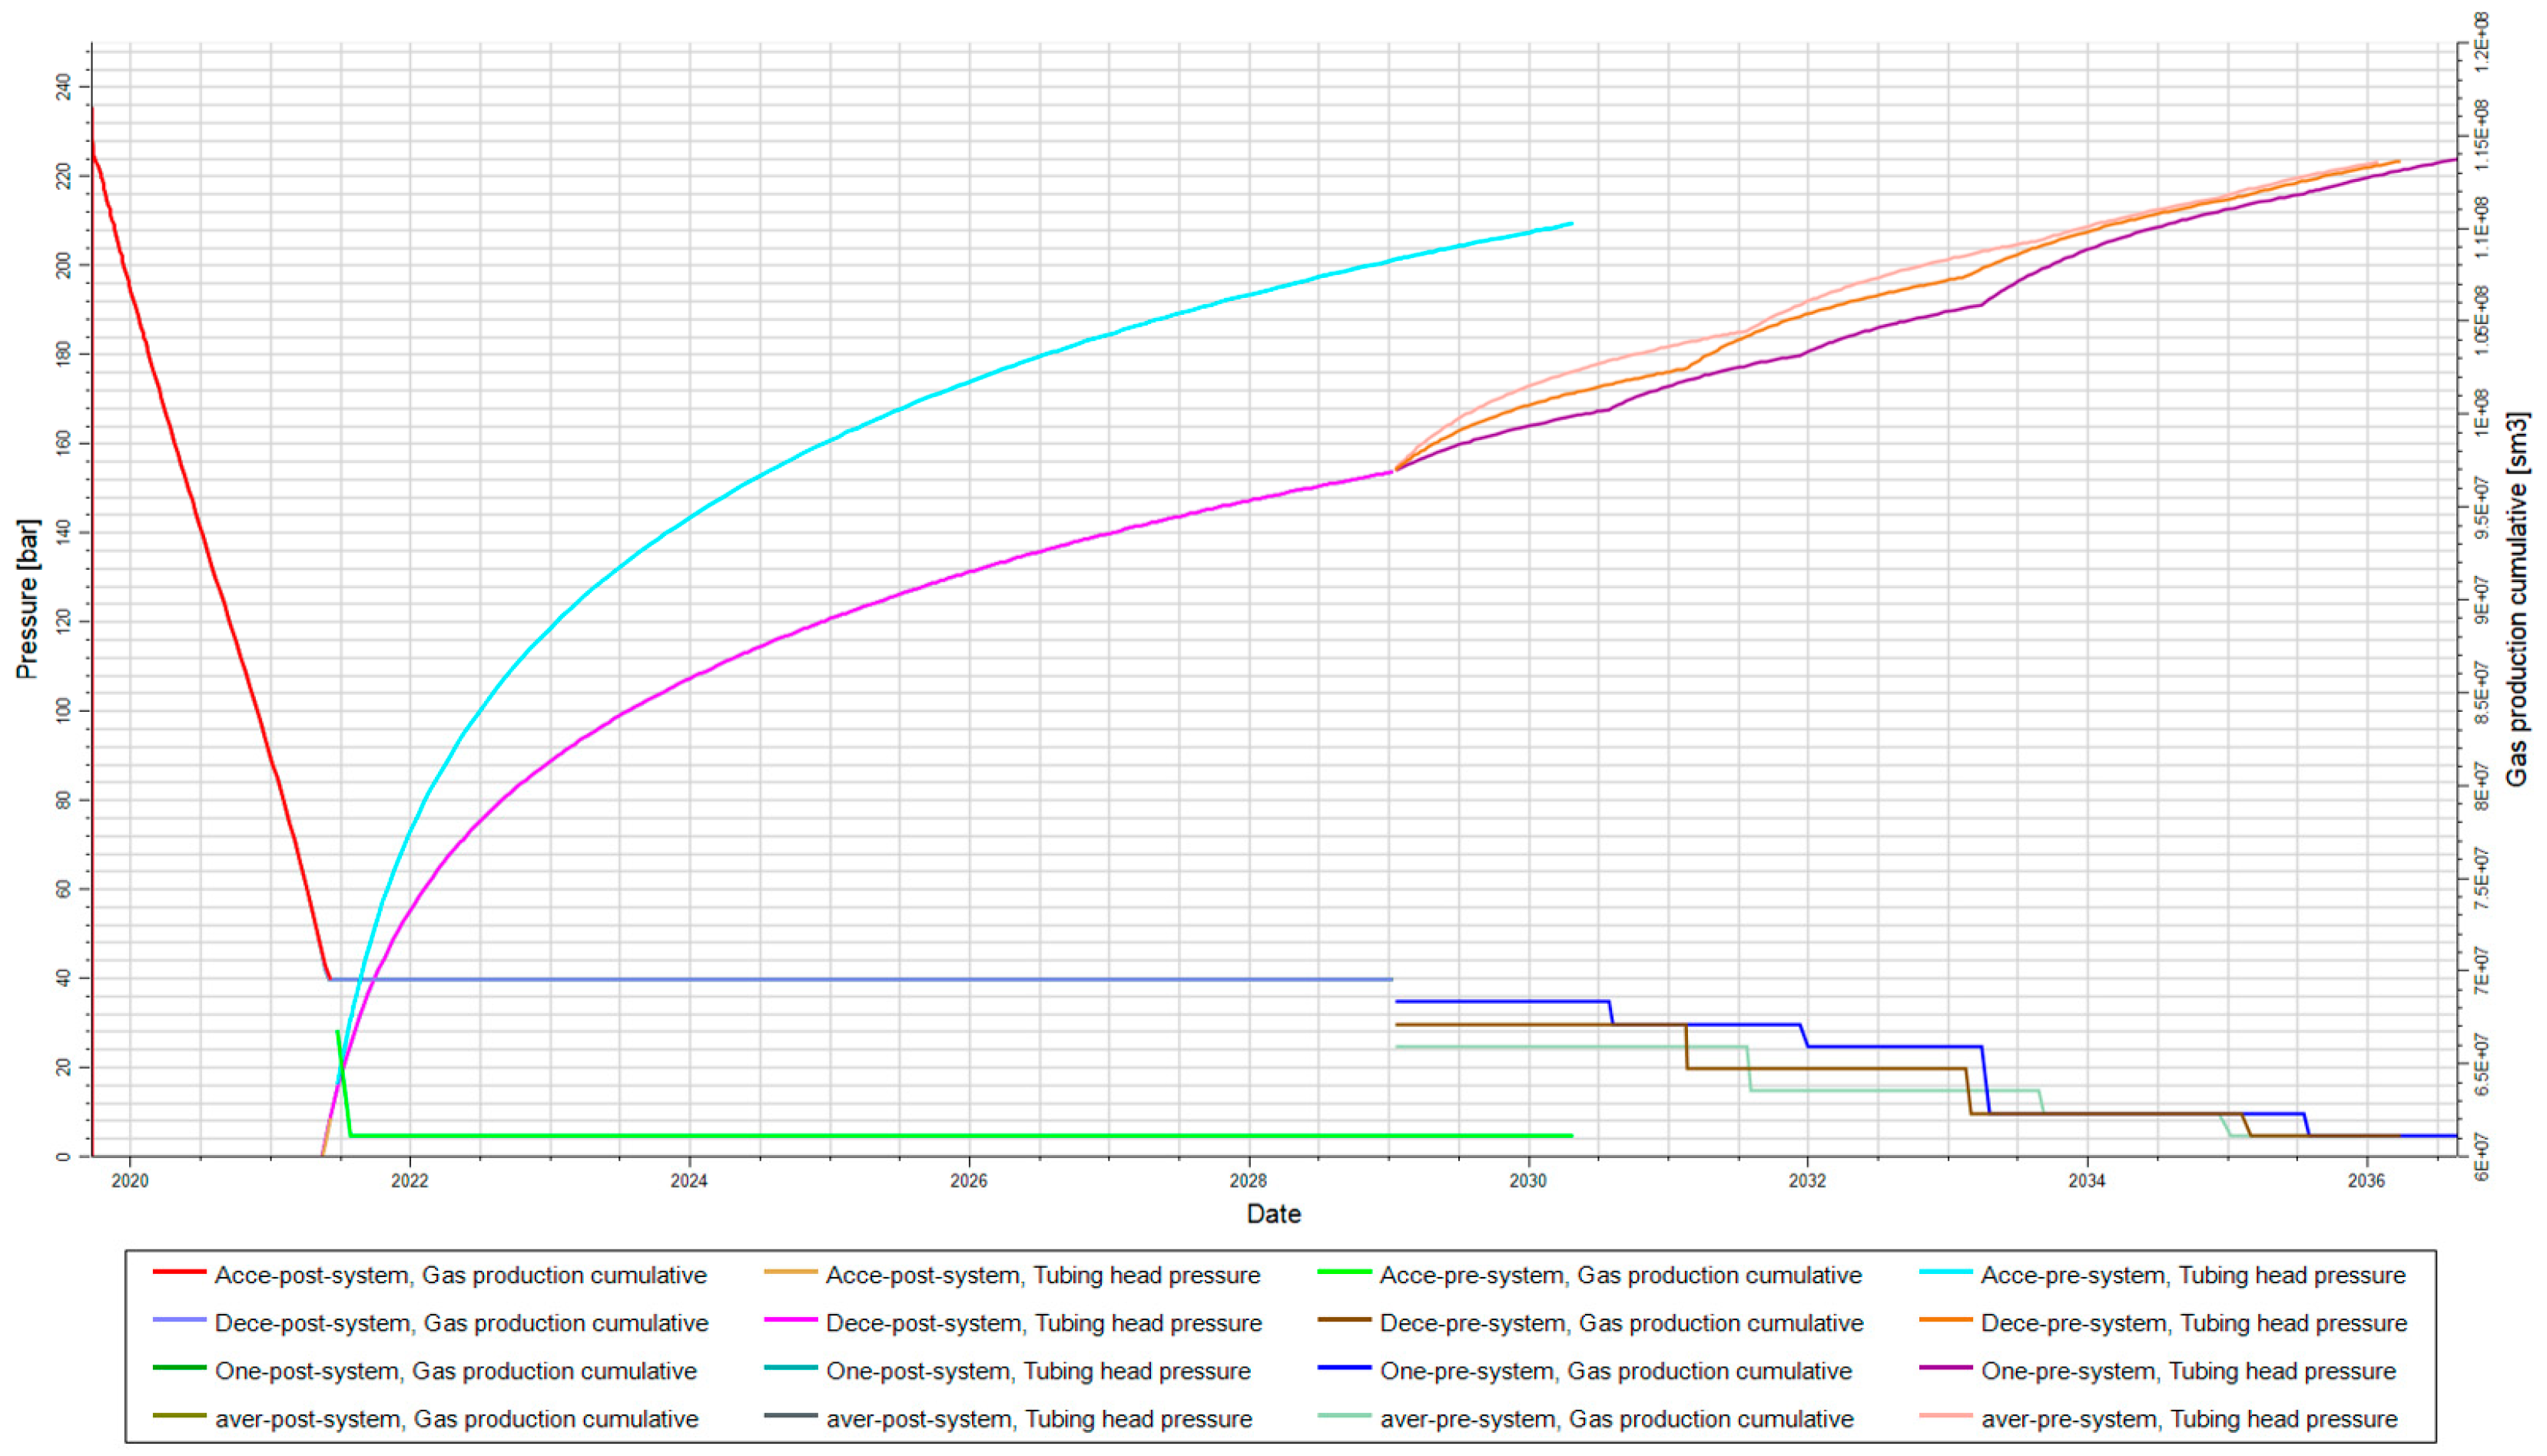2547x1456 pixels.
Task: Click the 2034 tick label on date axis
Action: click(2086, 1181)
